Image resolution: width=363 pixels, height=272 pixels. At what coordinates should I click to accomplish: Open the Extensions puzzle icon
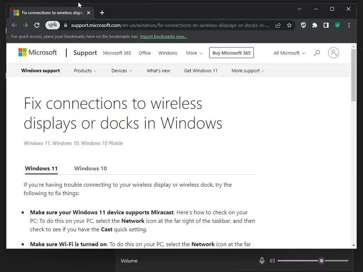click(315, 25)
